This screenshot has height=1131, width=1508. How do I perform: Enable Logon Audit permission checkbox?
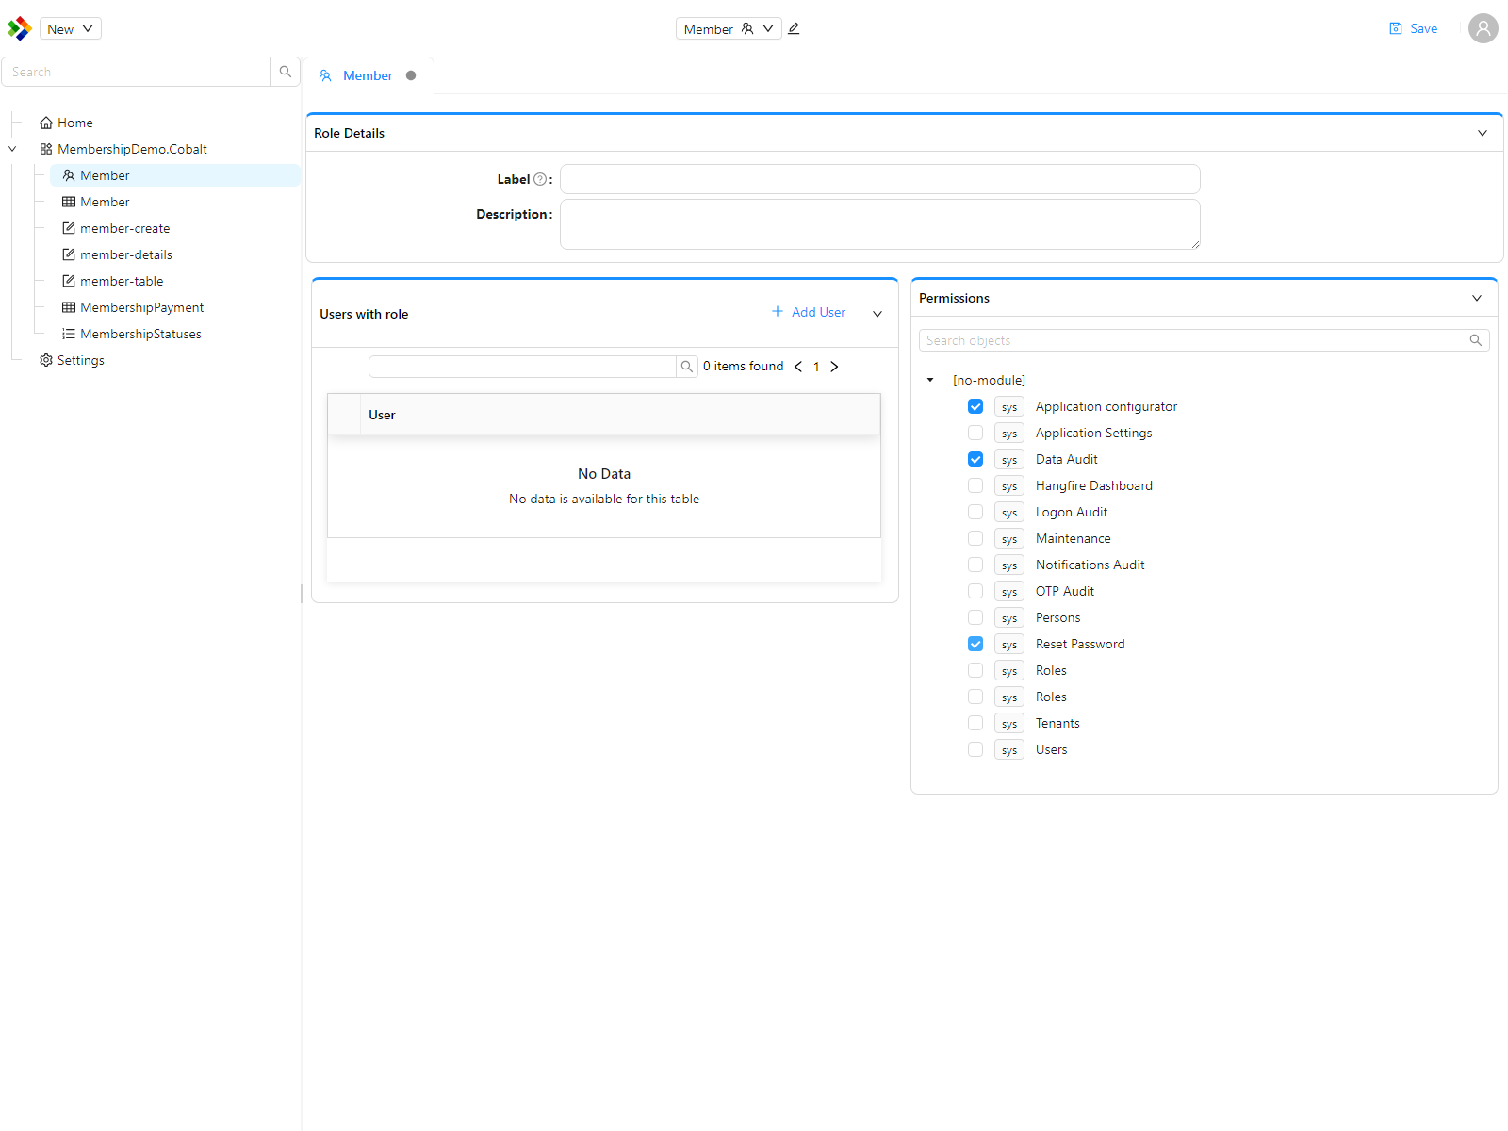point(975,512)
